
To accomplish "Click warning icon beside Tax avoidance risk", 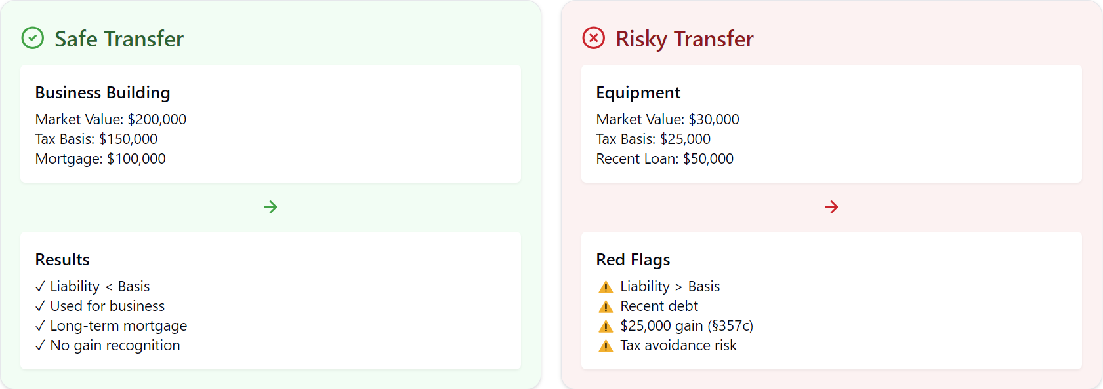I will [606, 346].
